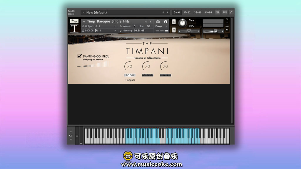Click the volume slider
The height and width of the screenshot is (169, 301).
click(x=213, y=31)
